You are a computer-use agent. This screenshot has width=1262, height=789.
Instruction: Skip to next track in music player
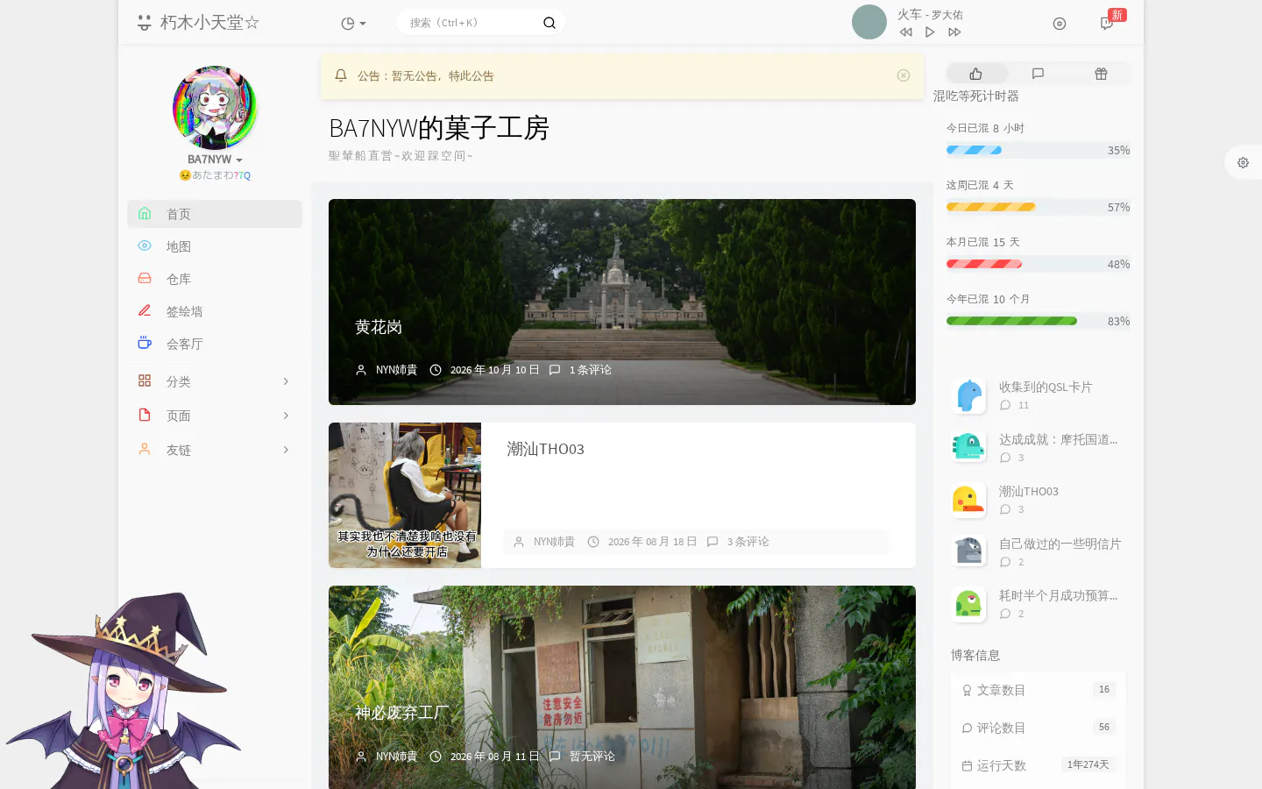coord(954,32)
